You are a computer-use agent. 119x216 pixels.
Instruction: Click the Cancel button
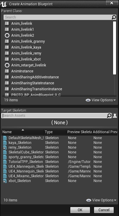[104, 210]
